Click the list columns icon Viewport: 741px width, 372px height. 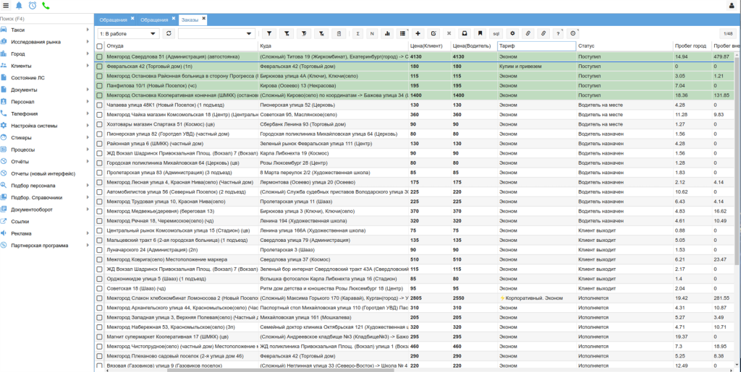click(x=402, y=33)
